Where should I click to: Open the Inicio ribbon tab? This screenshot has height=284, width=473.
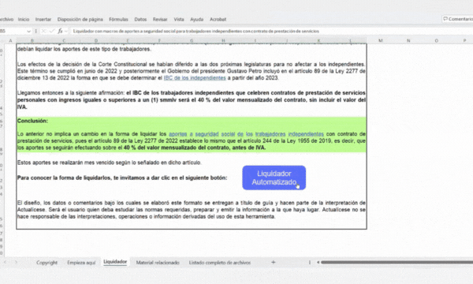(24, 19)
